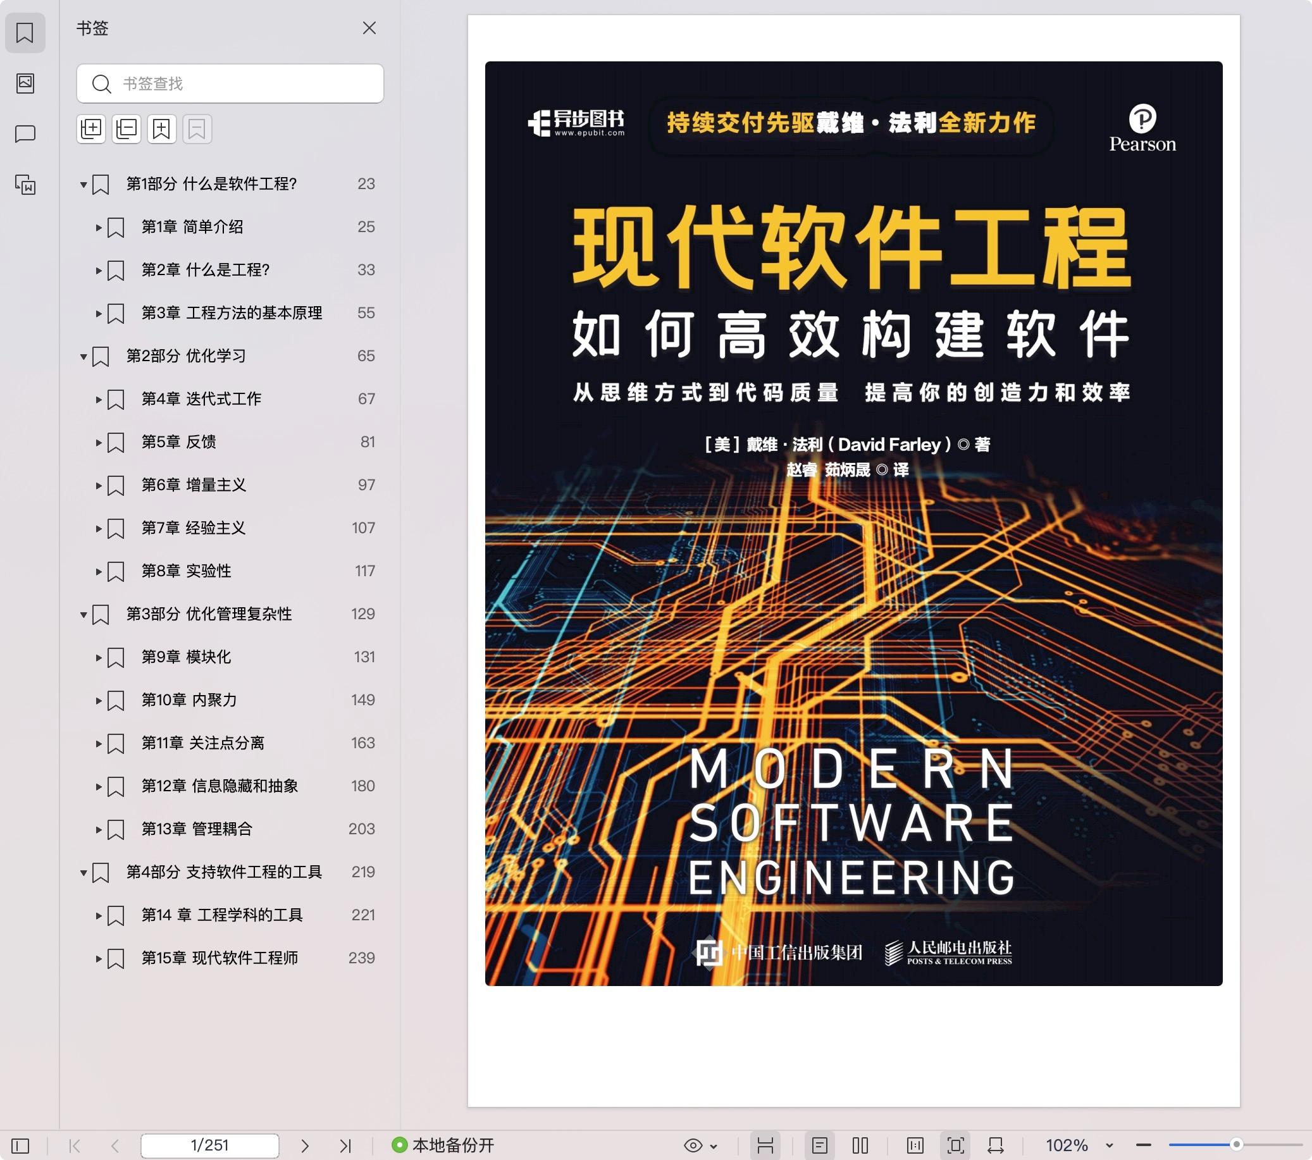Click the bookmark icon beside 第5章 反馈
This screenshot has width=1312, height=1160.
tap(116, 442)
